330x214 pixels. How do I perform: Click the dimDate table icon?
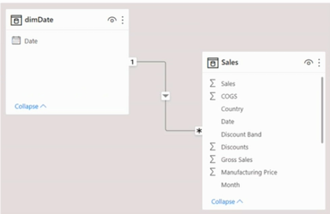pyautogui.click(x=16, y=20)
